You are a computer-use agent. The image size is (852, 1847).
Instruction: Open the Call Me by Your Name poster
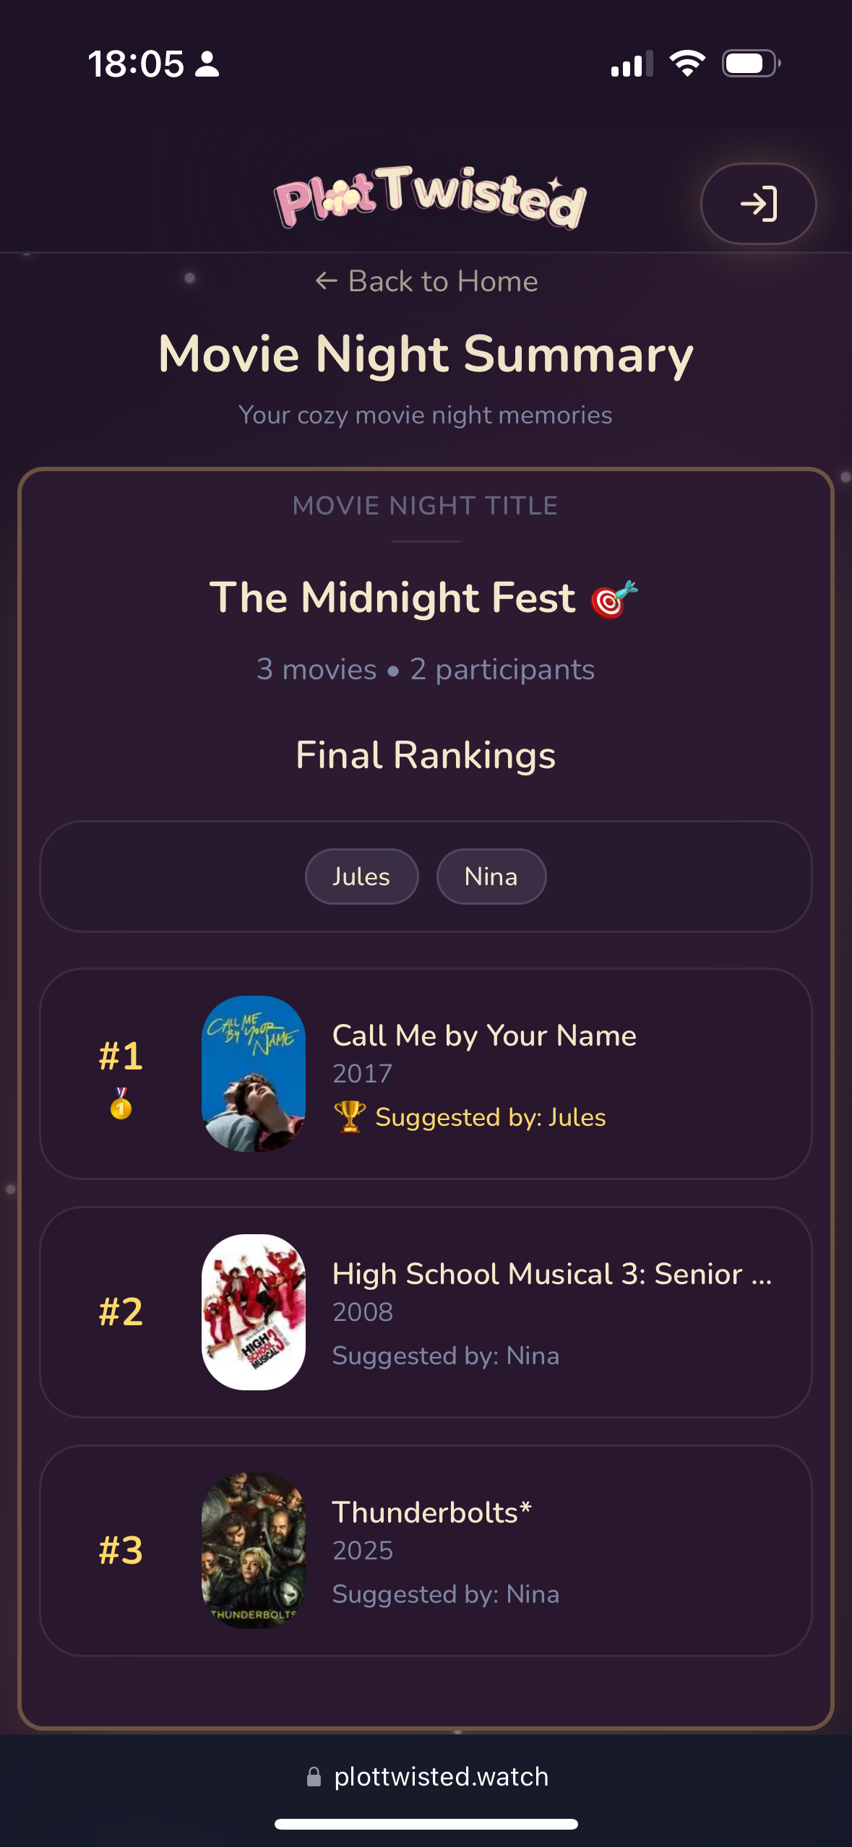coord(254,1074)
